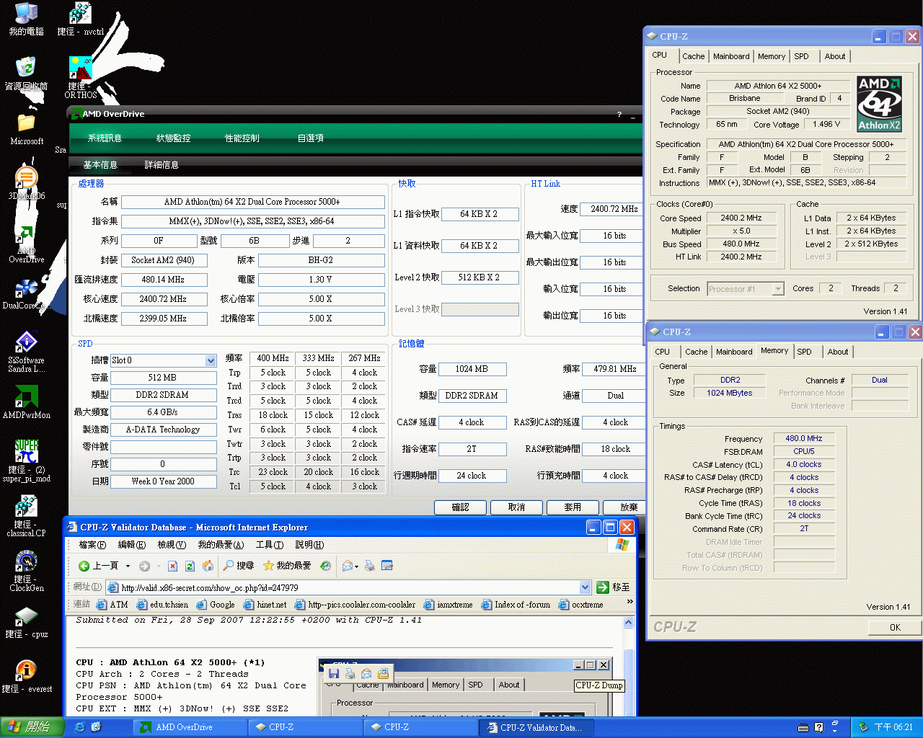Click the 移至 Go button in IE
Viewport: 923px width, 738px height.
pyautogui.click(x=614, y=587)
